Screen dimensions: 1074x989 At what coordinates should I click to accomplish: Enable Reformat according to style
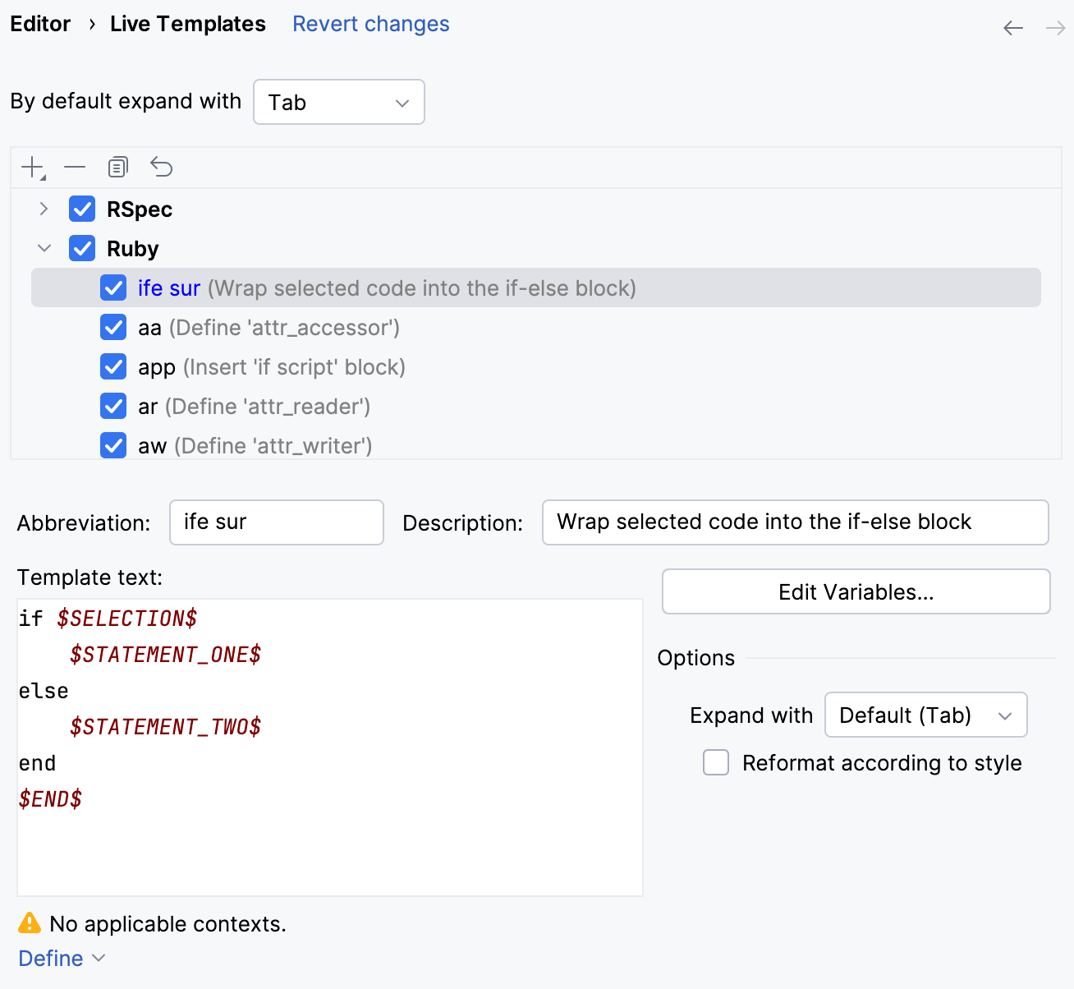[x=715, y=762]
